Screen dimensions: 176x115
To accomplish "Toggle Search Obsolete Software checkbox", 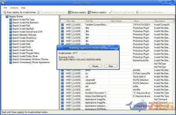I will click(11, 35).
